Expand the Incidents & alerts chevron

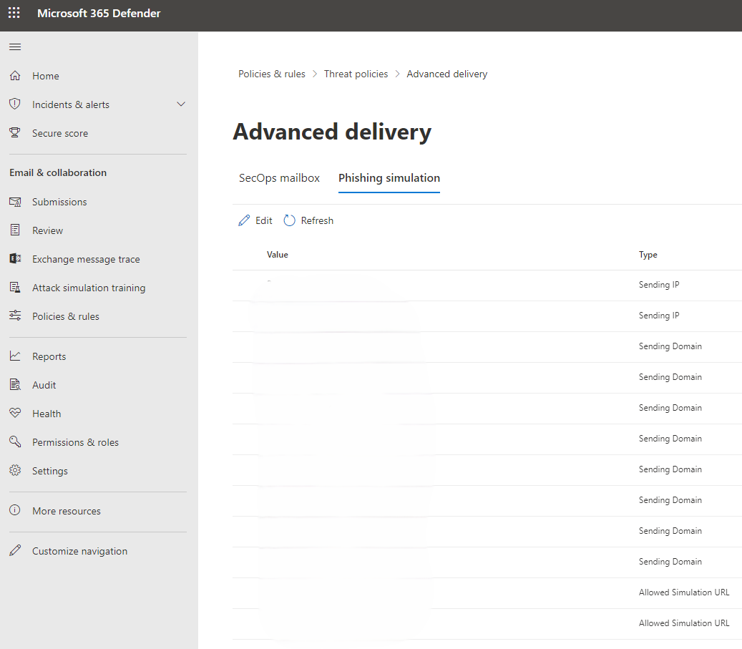[x=181, y=104]
